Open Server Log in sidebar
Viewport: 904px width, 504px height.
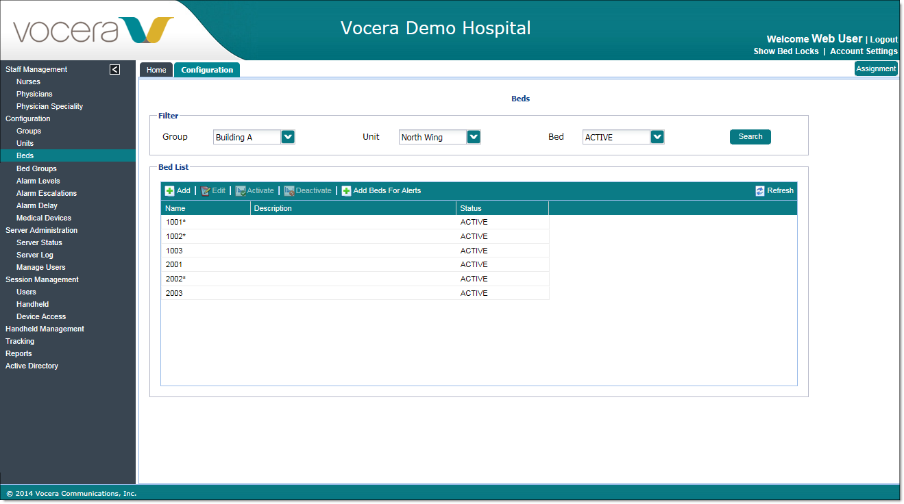(35, 255)
